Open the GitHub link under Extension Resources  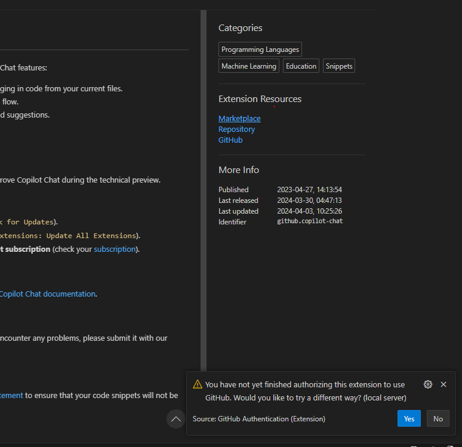pyautogui.click(x=230, y=140)
